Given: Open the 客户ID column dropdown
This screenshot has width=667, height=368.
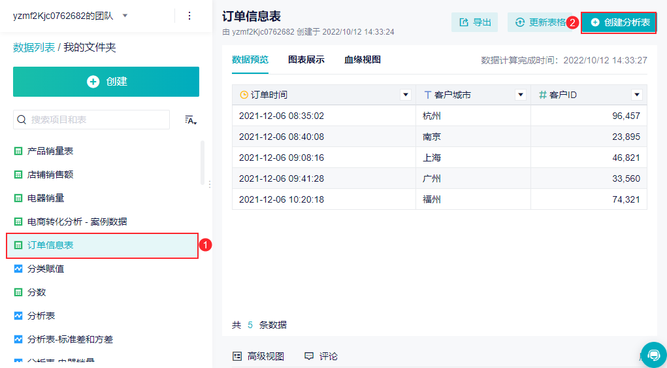Looking at the screenshot, I should tap(637, 95).
